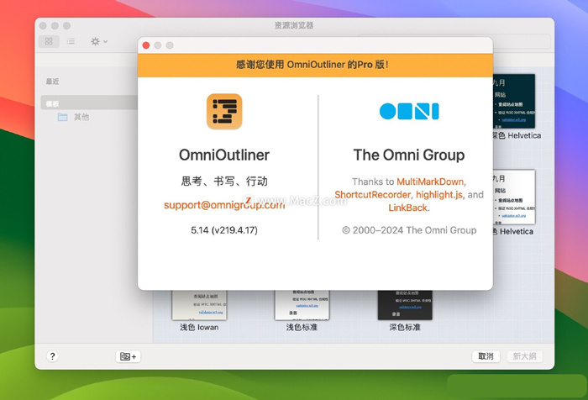Select 最近 in the sidebar

52,82
